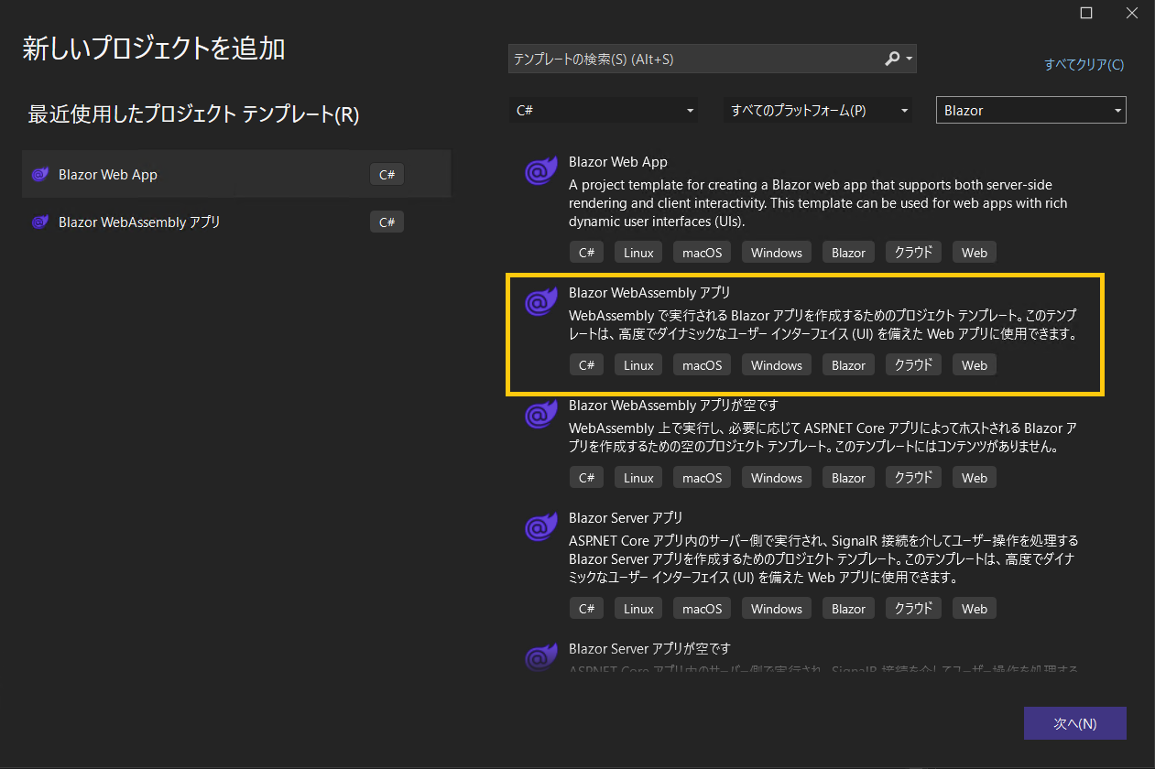Expand the search options arrow beside magnifier
This screenshot has width=1155, height=769.
(909, 60)
